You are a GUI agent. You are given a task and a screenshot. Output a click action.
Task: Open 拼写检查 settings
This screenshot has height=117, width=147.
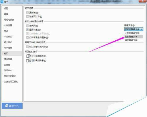[x=8, y=59]
